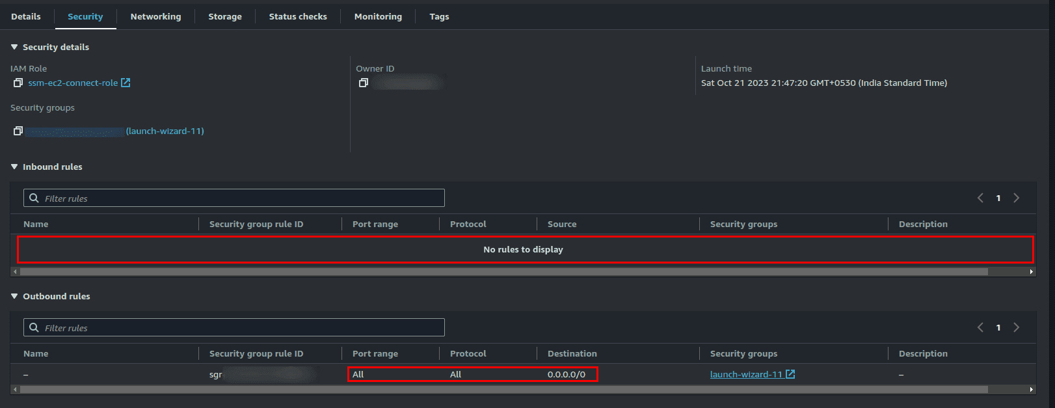Click next page arrow in Outbound rules
Screen dimensions: 1055x408
coord(1016,327)
